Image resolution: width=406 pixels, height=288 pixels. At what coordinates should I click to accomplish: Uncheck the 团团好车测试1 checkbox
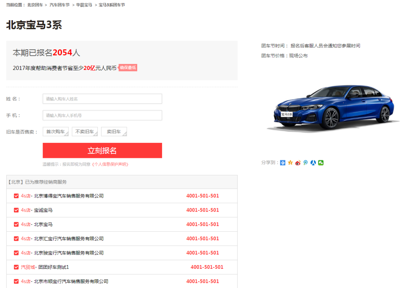[16, 267]
